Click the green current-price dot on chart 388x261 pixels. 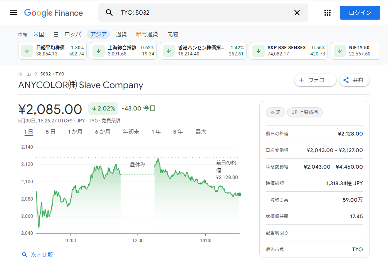pos(239,194)
